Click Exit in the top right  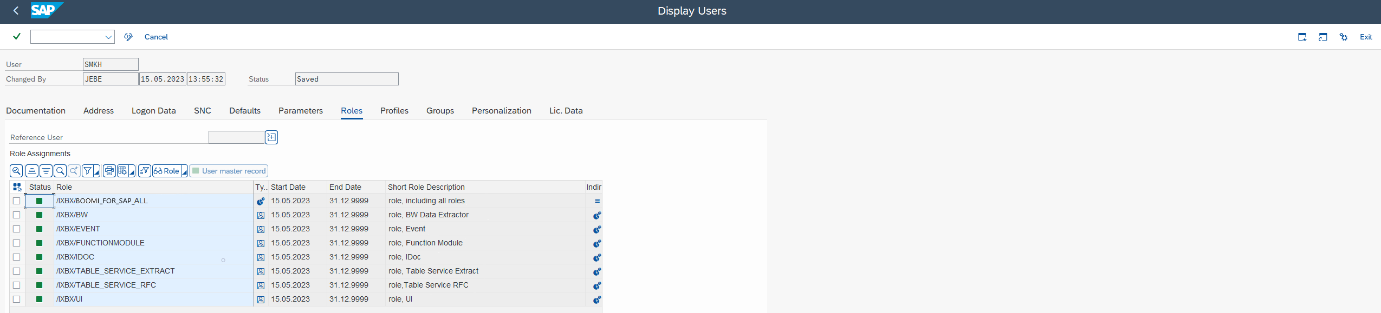pyautogui.click(x=1365, y=37)
